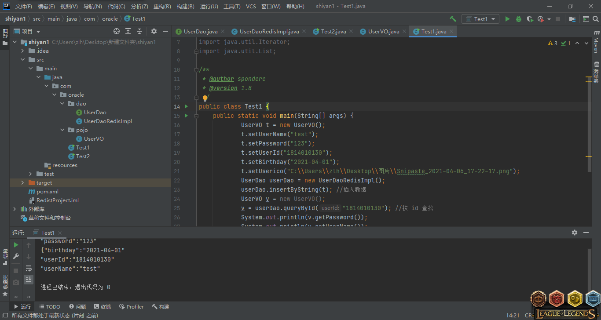
Task: Expand the target folder in project tree
Action: pyautogui.click(x=22, y=183)
